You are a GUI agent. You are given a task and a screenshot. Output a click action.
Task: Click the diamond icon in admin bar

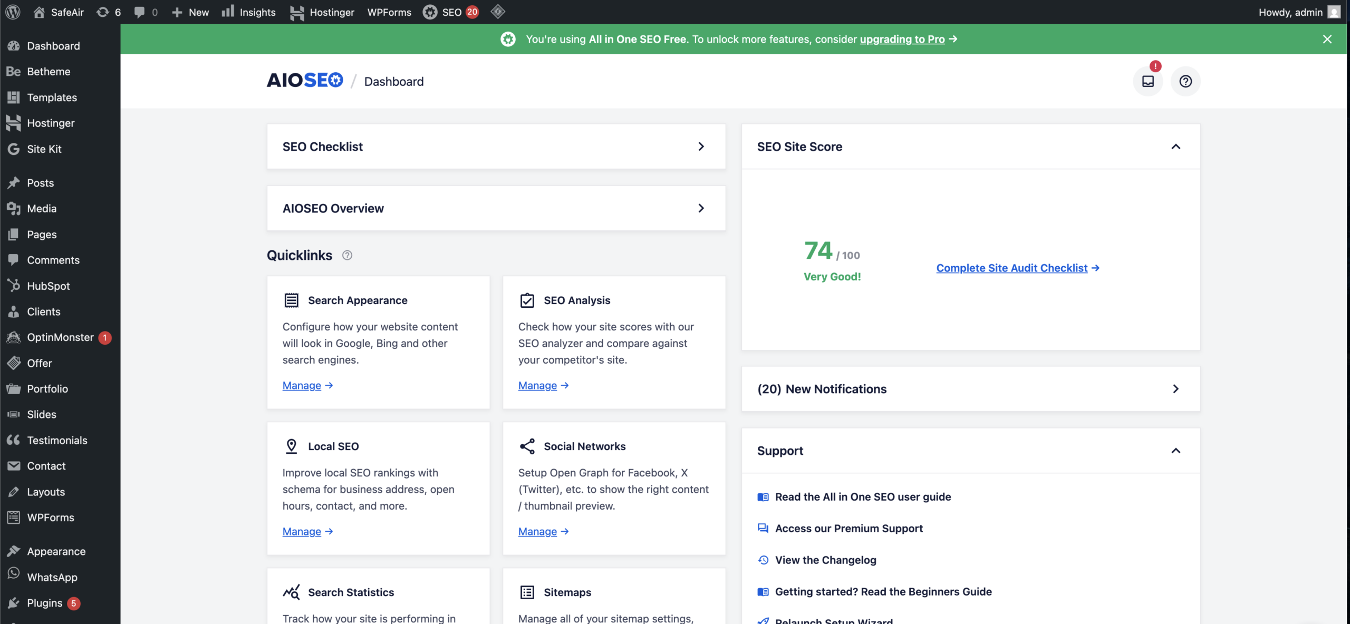click(x=498, y=12)
